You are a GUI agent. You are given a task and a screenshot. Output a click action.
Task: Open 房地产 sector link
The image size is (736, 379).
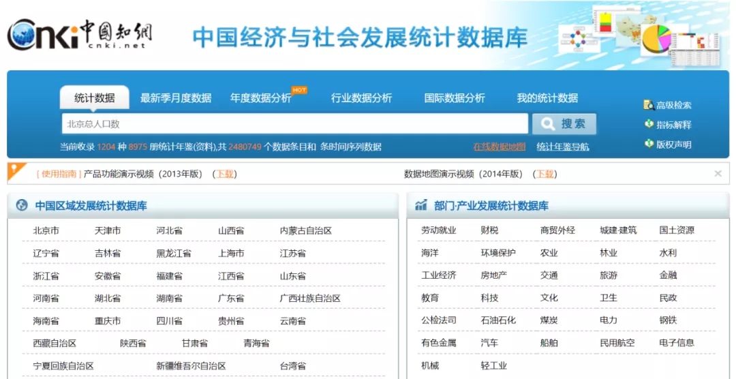[x=494, y=275]
